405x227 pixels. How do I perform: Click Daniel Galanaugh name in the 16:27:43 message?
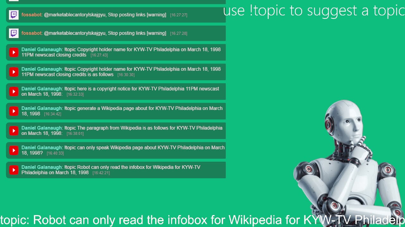[x=42, y=49]
